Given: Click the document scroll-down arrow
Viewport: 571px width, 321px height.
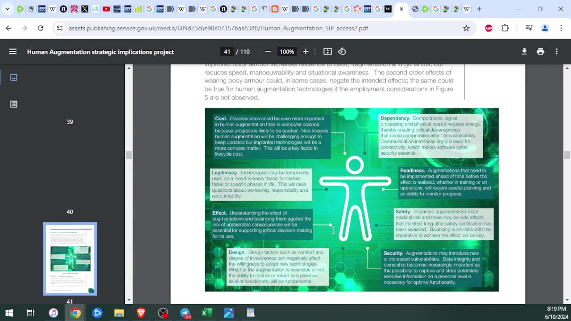Looking at the screenshot, I should (x=567, y=300).
